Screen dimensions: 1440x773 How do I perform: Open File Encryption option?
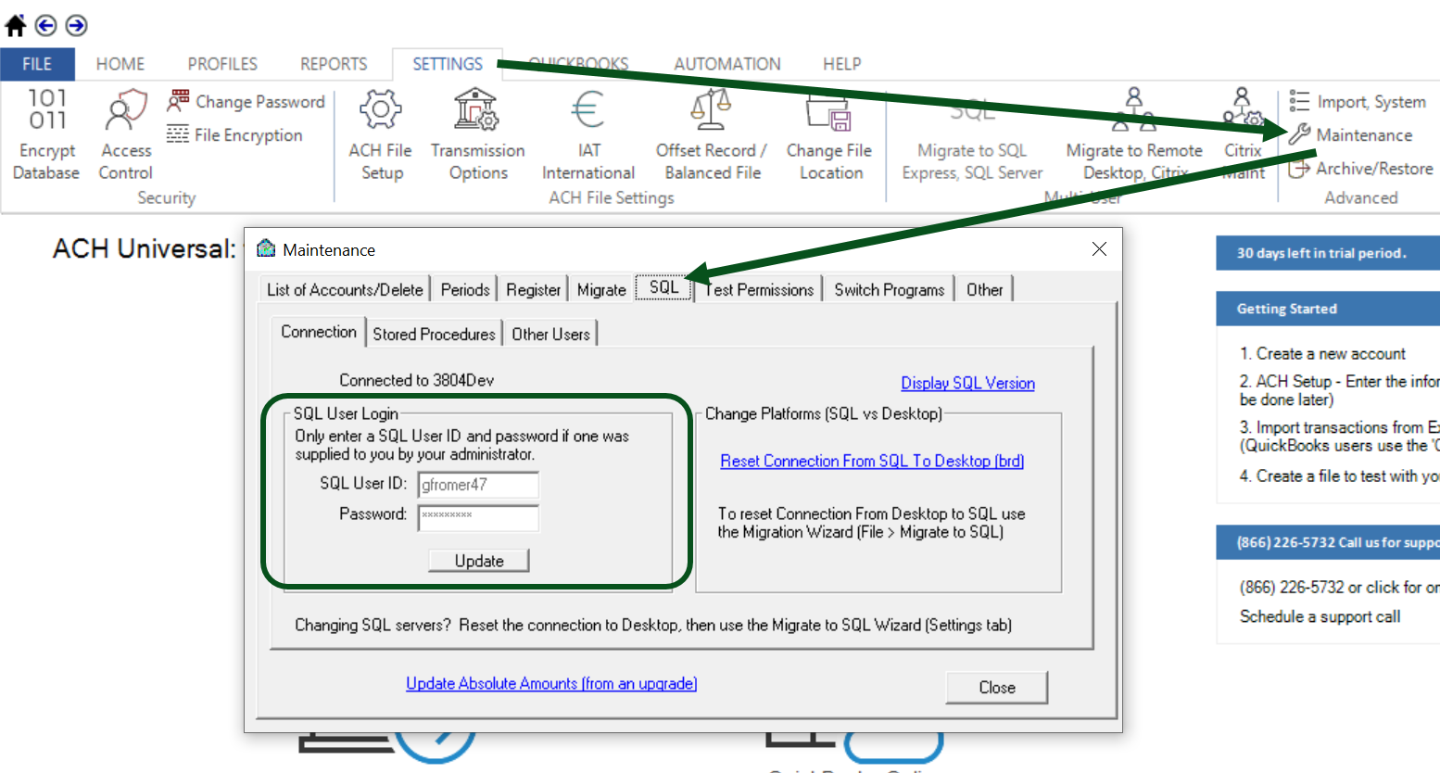pos(235,134)
